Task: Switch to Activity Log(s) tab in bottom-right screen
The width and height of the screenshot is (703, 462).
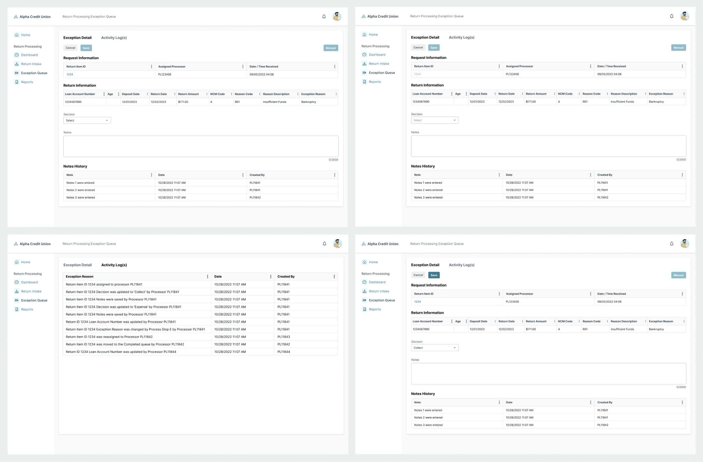Action: tap(461, 265)
